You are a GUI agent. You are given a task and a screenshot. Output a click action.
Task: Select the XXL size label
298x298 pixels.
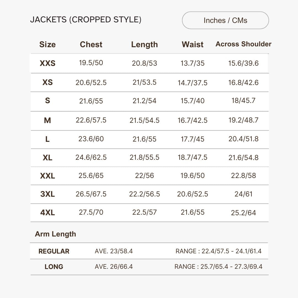pos(47,176)
